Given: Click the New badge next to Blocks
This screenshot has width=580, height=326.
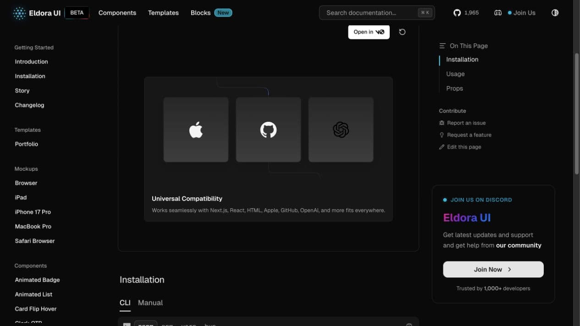Looking at the screenshot, I should click(x=223, y=13).
